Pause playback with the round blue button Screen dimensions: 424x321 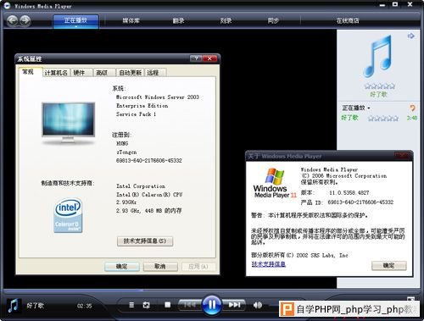pos(212,305)
